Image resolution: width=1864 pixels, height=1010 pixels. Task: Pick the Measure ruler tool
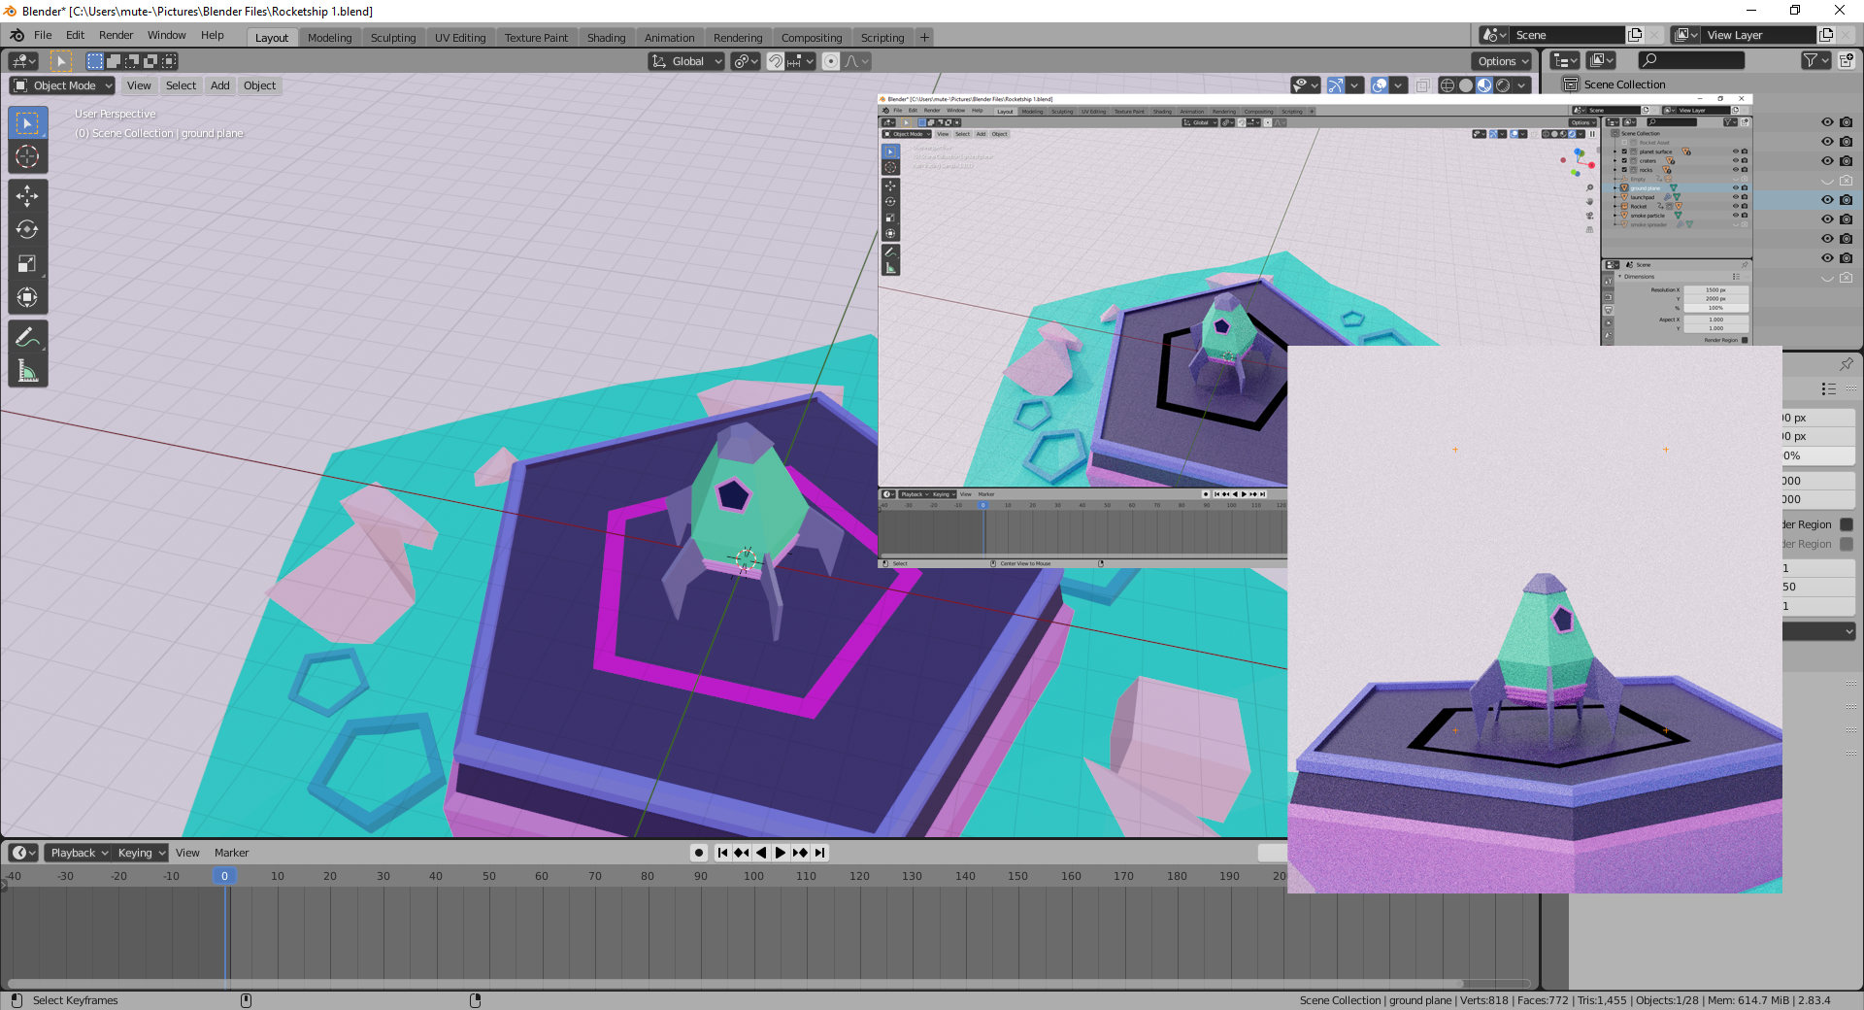tap(27, 371)
